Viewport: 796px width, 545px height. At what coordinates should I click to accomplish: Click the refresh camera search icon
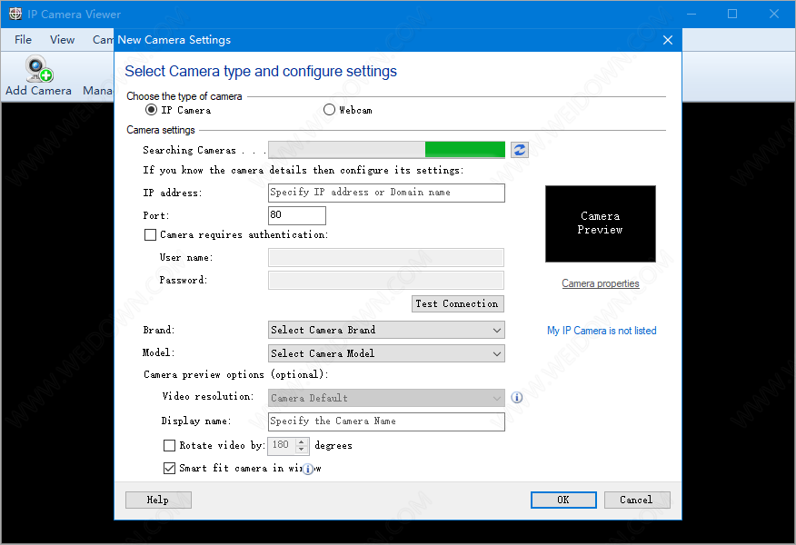click(x=520, y=150)
